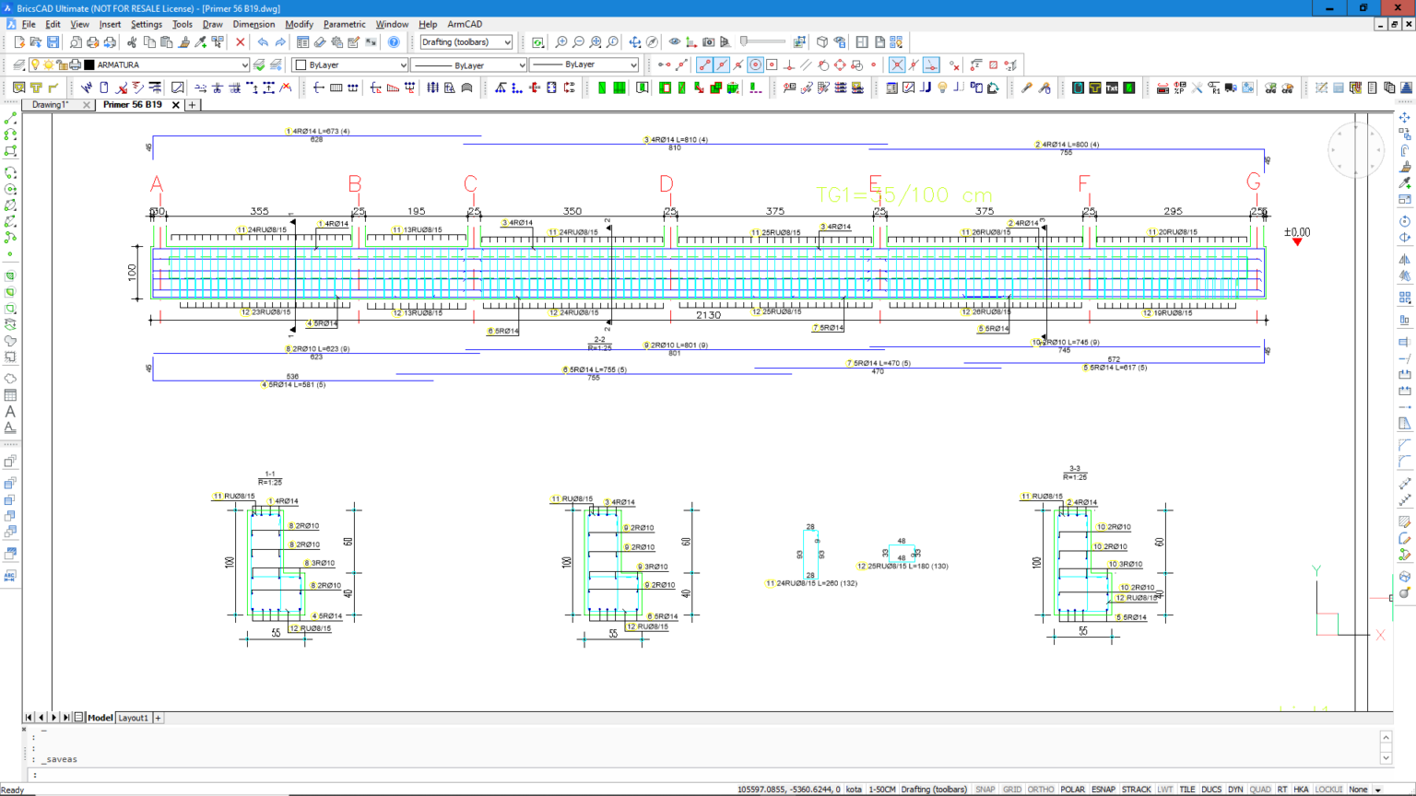Click the Match Properties paintbrush icon
The image size is (1416, 796).
[184, 42]
